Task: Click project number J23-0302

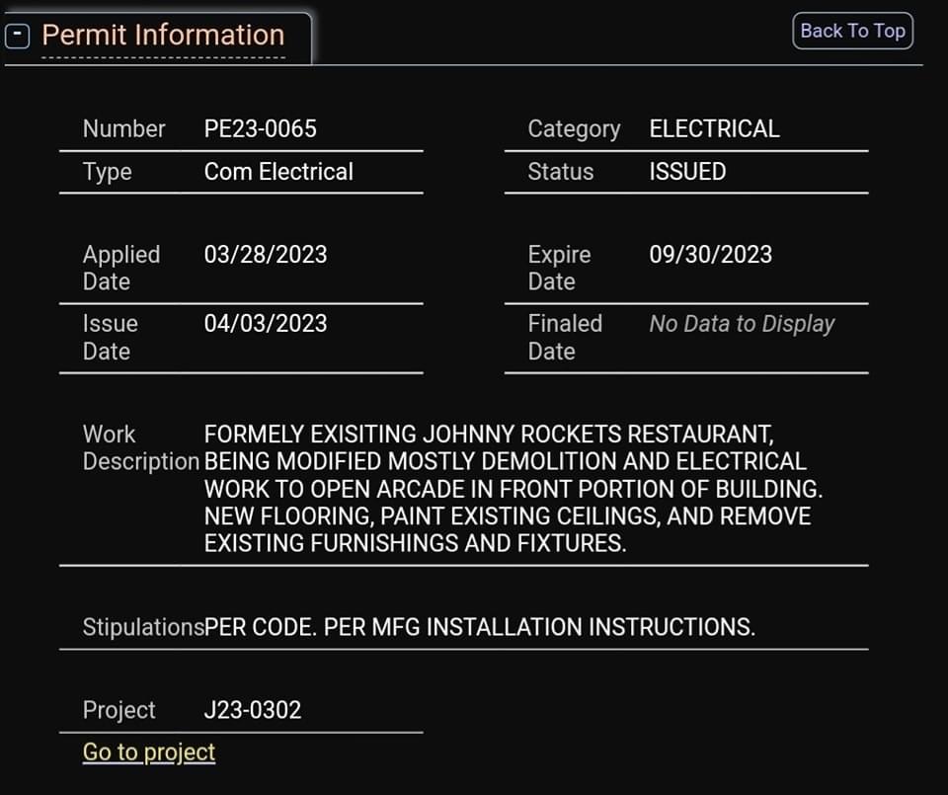Action: (252, 710)
